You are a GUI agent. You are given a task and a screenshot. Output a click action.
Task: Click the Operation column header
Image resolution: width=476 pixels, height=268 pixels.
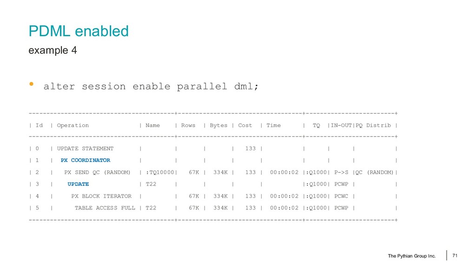[x=73, y=126]
